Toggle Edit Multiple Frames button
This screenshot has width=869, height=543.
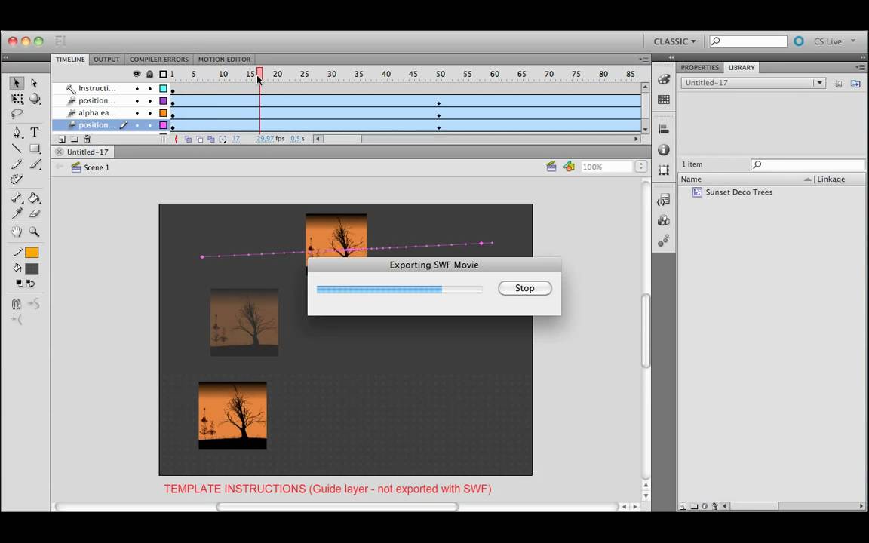pos(211,139)
